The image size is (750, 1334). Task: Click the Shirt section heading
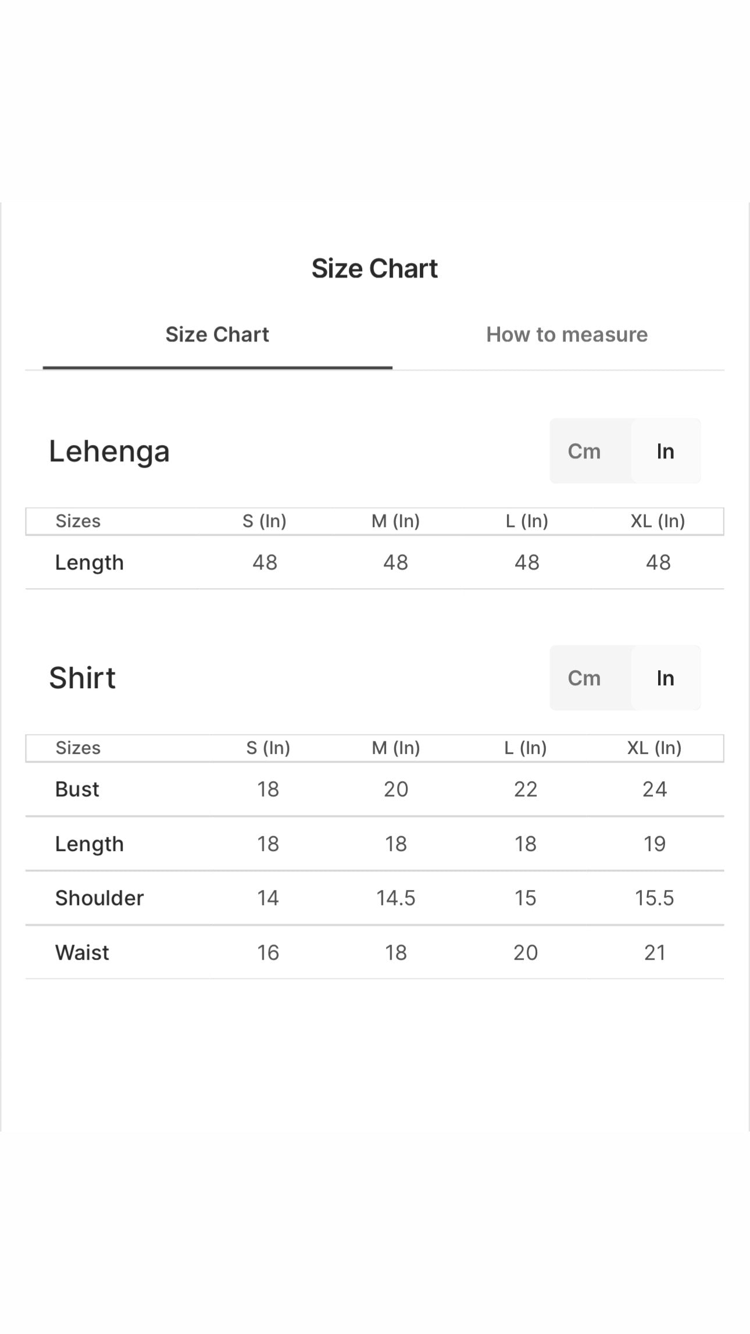pos(83,678)
